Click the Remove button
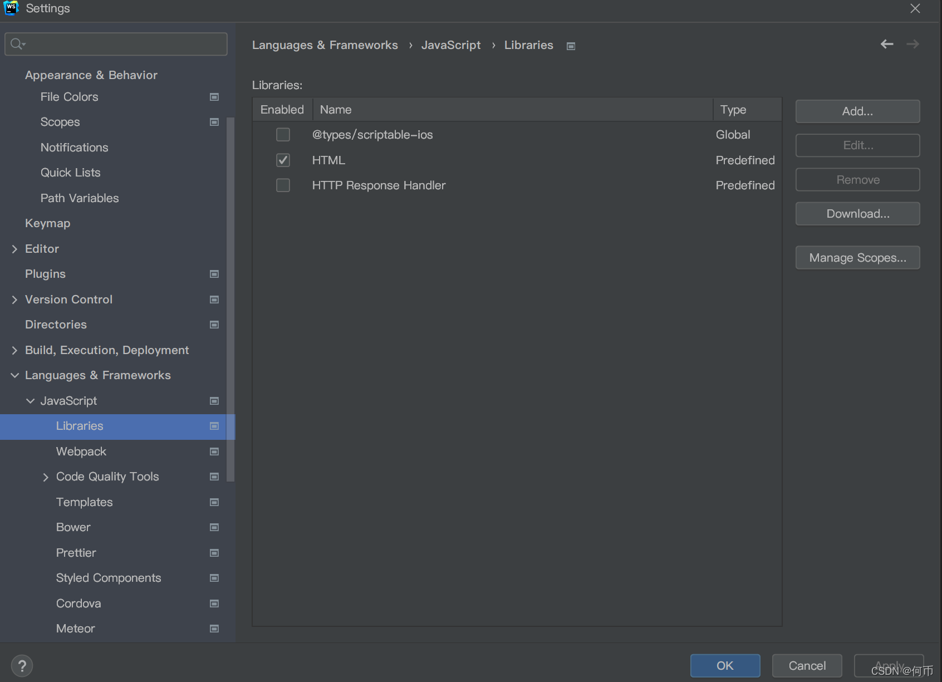This screenshot has width=942, height=682. (x=857, y=180)
